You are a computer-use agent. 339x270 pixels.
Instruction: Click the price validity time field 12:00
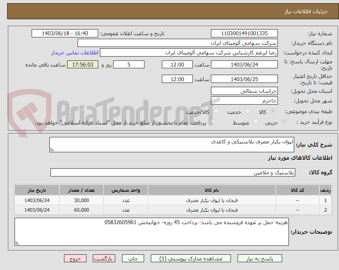[177, 79]
